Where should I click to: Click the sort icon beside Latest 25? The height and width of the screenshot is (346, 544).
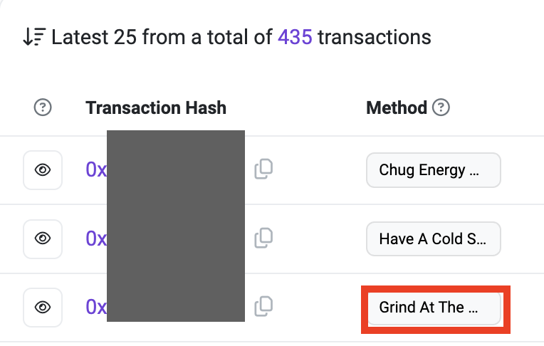(34, 37)
